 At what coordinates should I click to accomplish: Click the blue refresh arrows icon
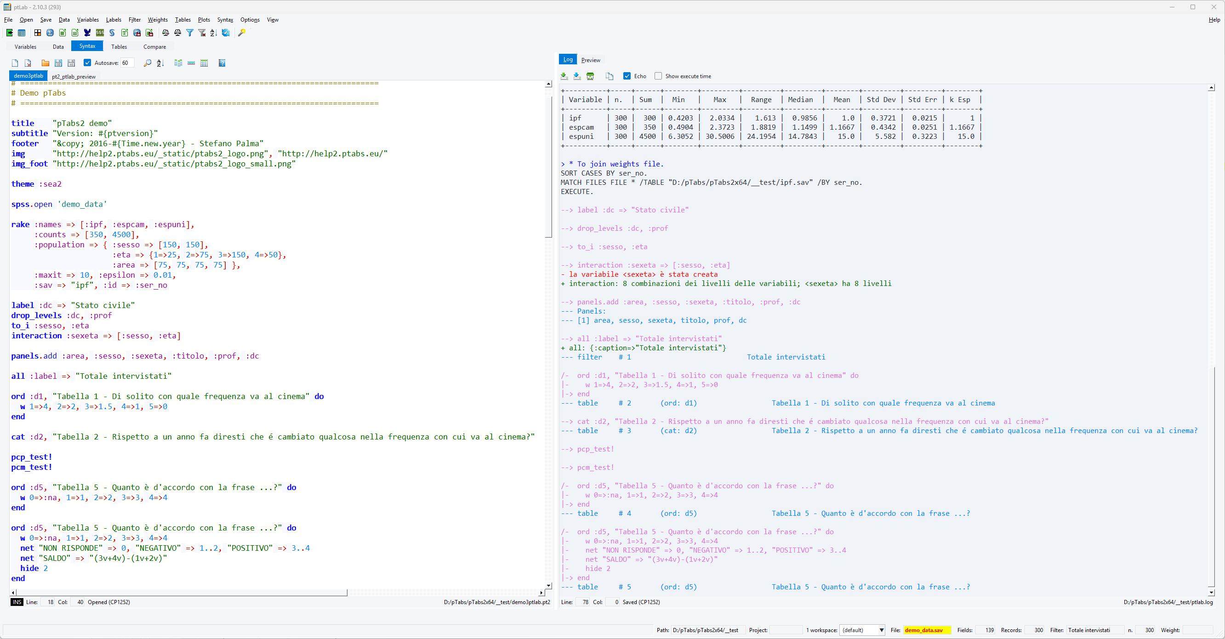coord(226,33)
